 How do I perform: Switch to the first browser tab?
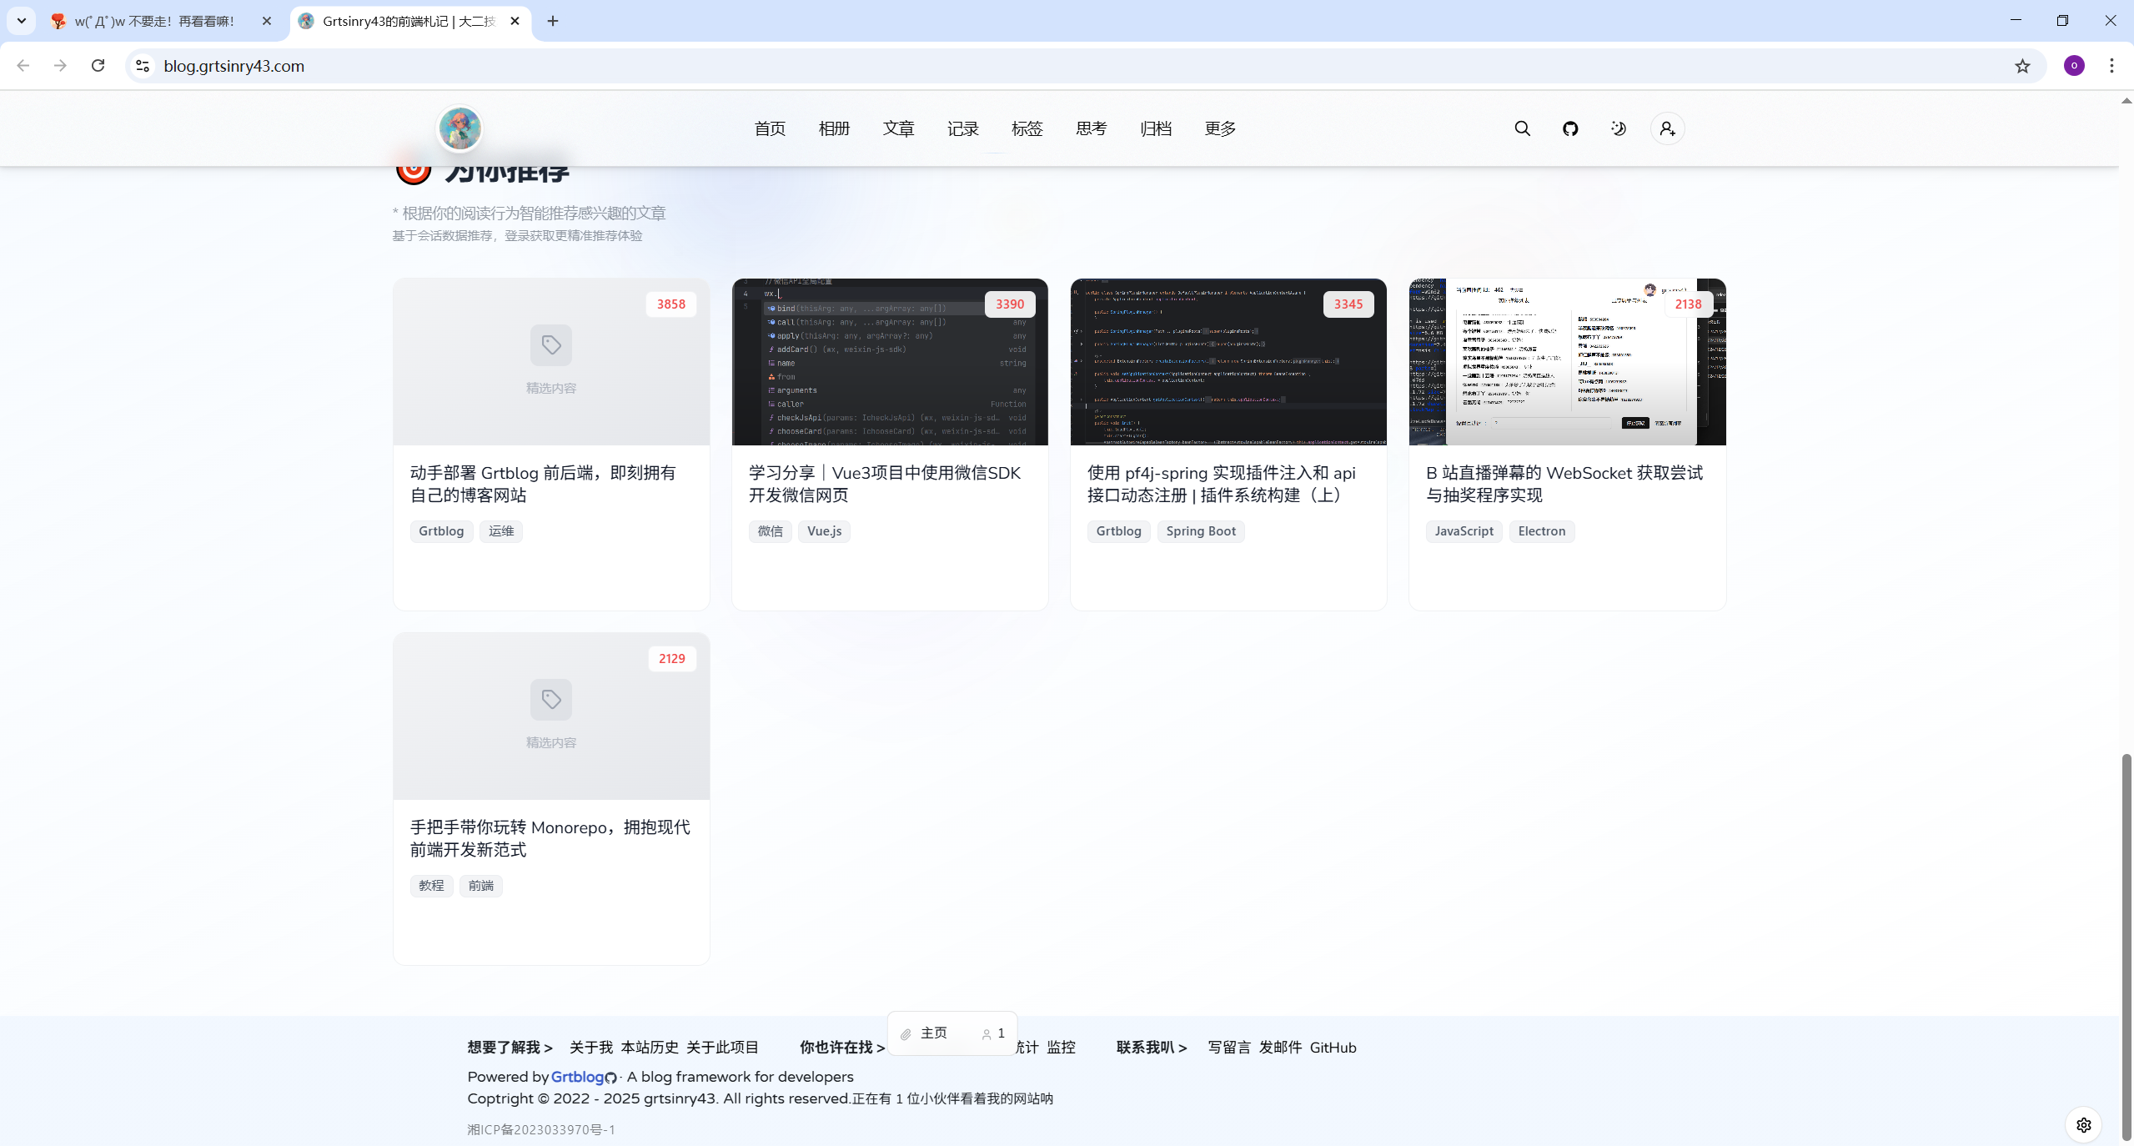point(154,21)
